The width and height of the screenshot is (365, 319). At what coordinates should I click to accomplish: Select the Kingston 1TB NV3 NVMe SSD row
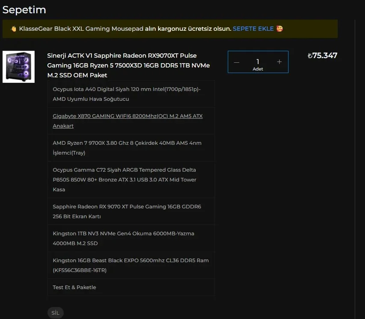pos(131,238)
